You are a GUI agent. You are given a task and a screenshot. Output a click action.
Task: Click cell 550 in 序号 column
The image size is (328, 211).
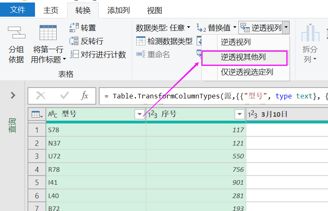click(x=196, y=156)
